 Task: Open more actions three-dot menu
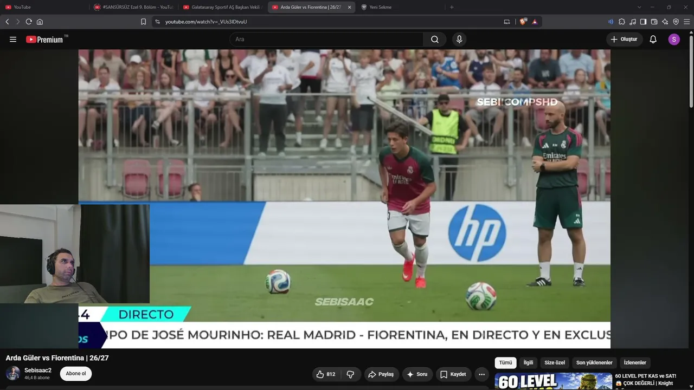pos(481,374)
